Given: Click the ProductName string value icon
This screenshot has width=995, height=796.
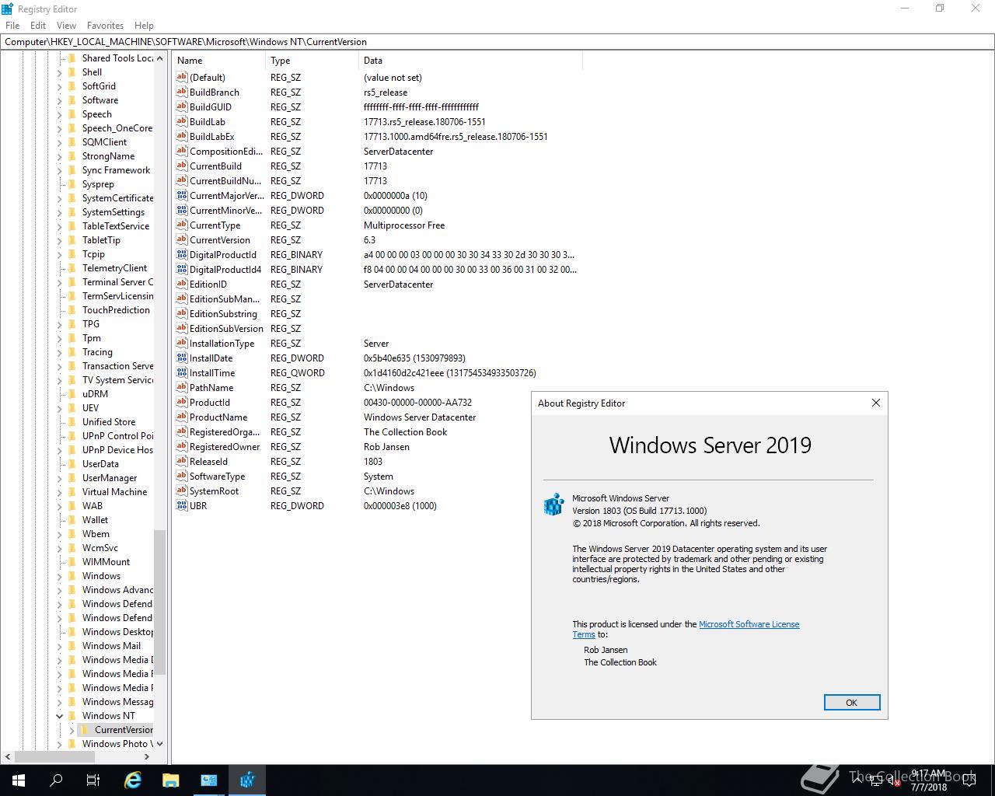Looking at the screenshot, I should tap(182, 417).
